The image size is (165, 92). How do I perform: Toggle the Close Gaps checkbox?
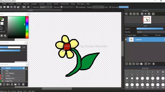(110, 7)
